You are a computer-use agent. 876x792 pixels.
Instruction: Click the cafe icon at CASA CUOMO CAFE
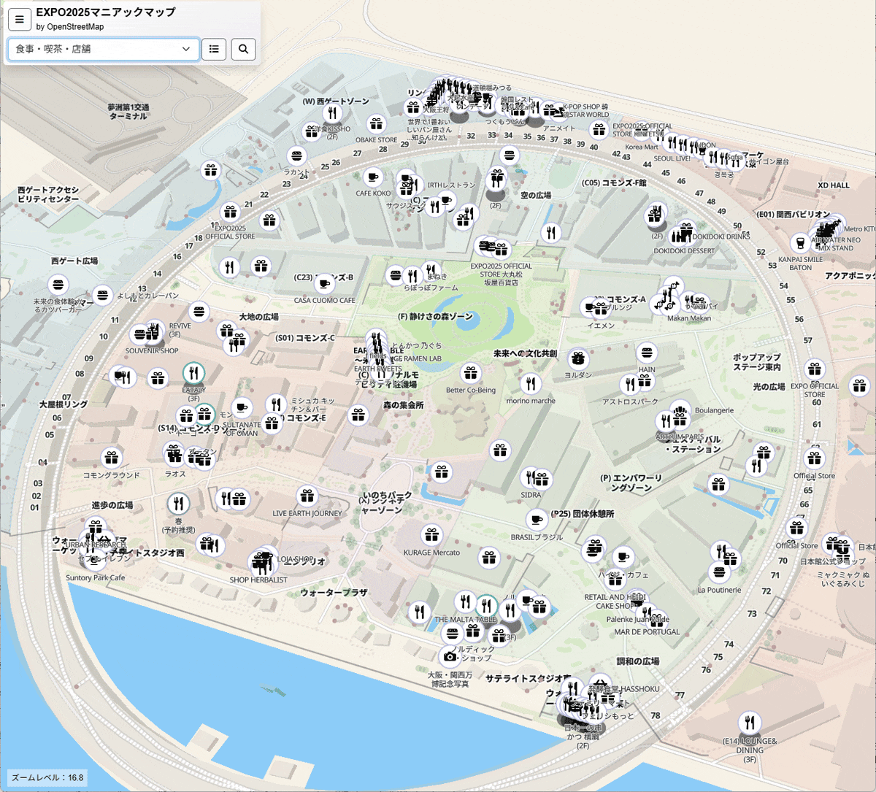tap(325, 284)
